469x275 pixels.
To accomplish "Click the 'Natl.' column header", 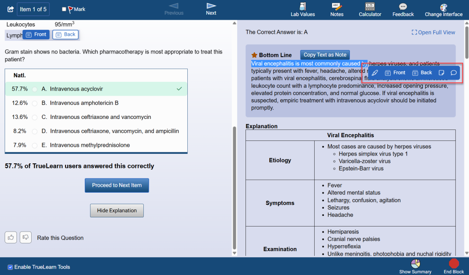I will [19, 75].
